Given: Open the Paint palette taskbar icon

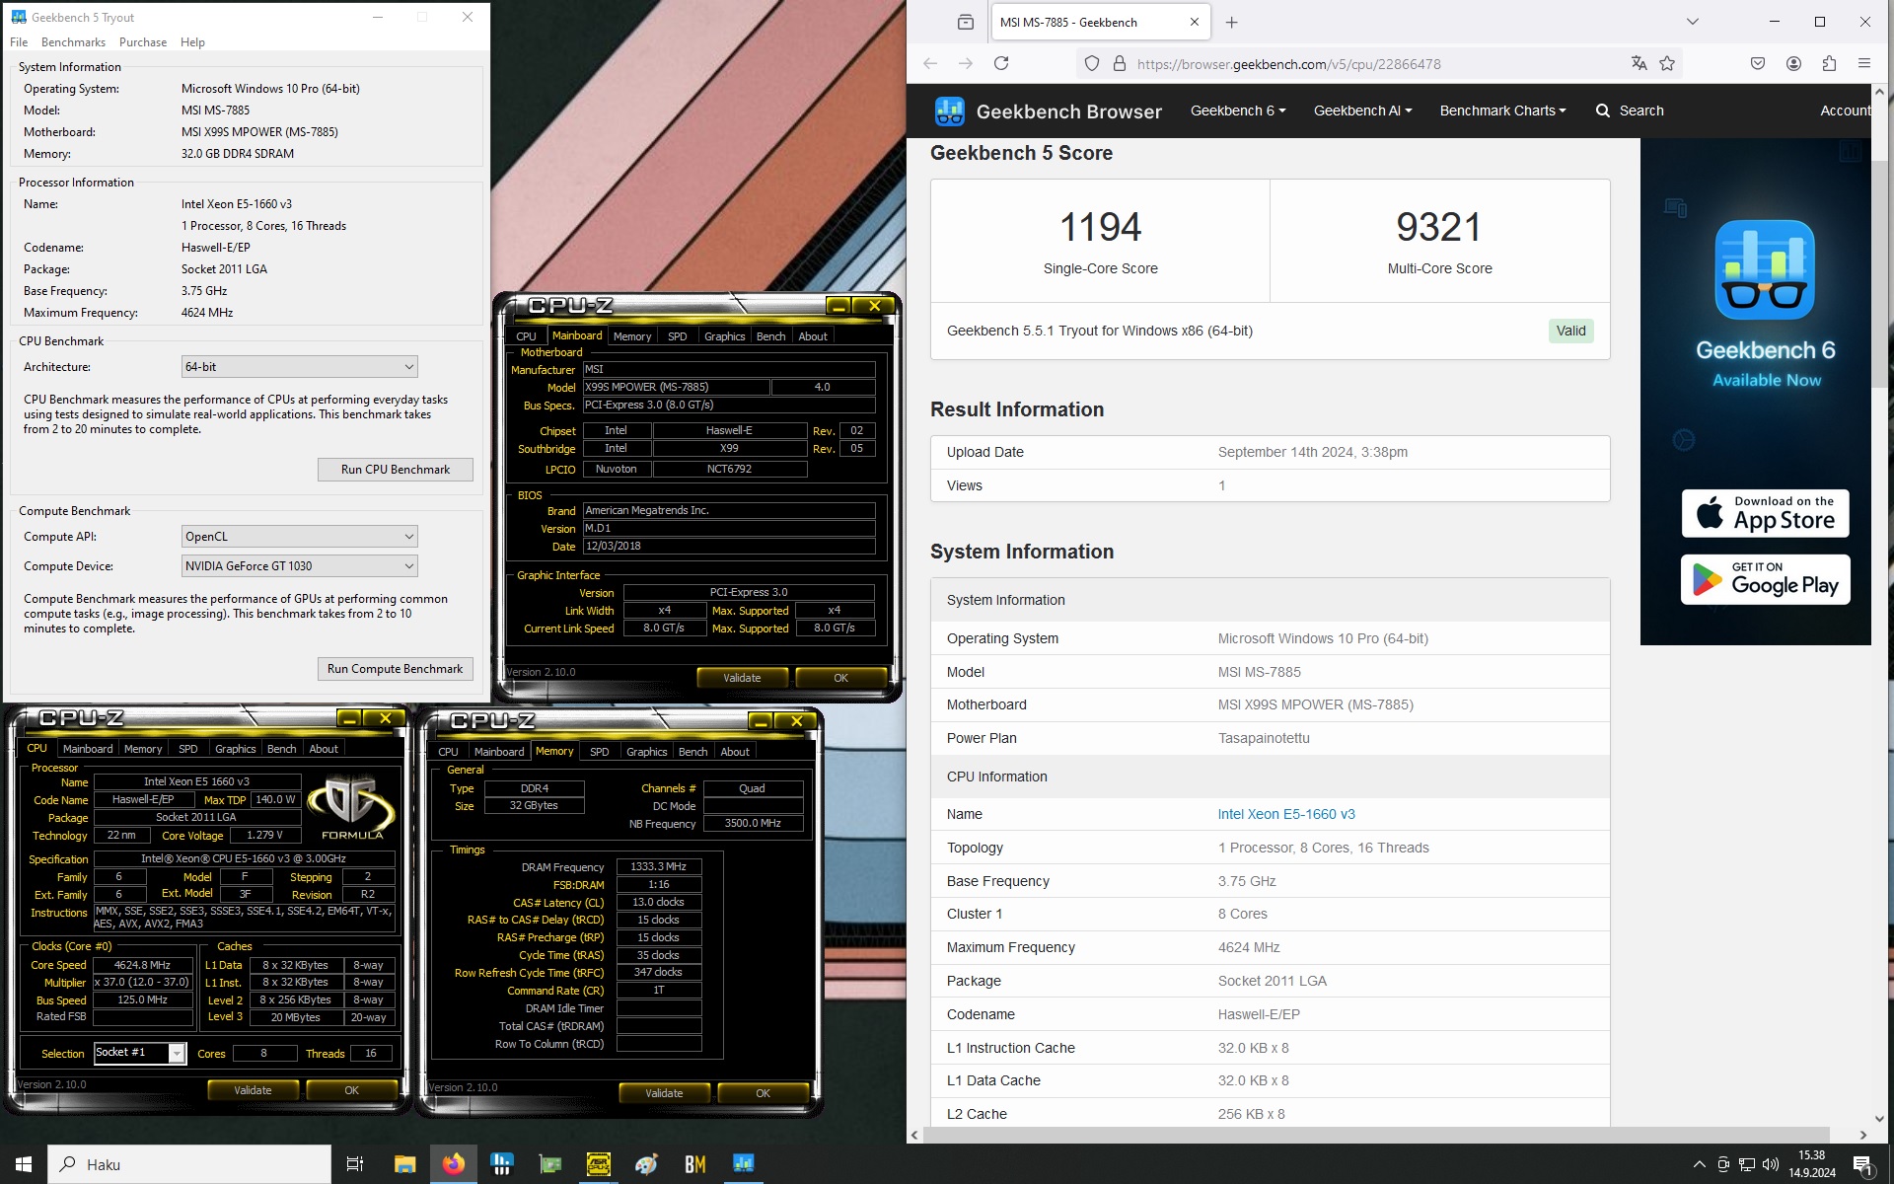Looking at the screenshot, I should coord(646,1164).
